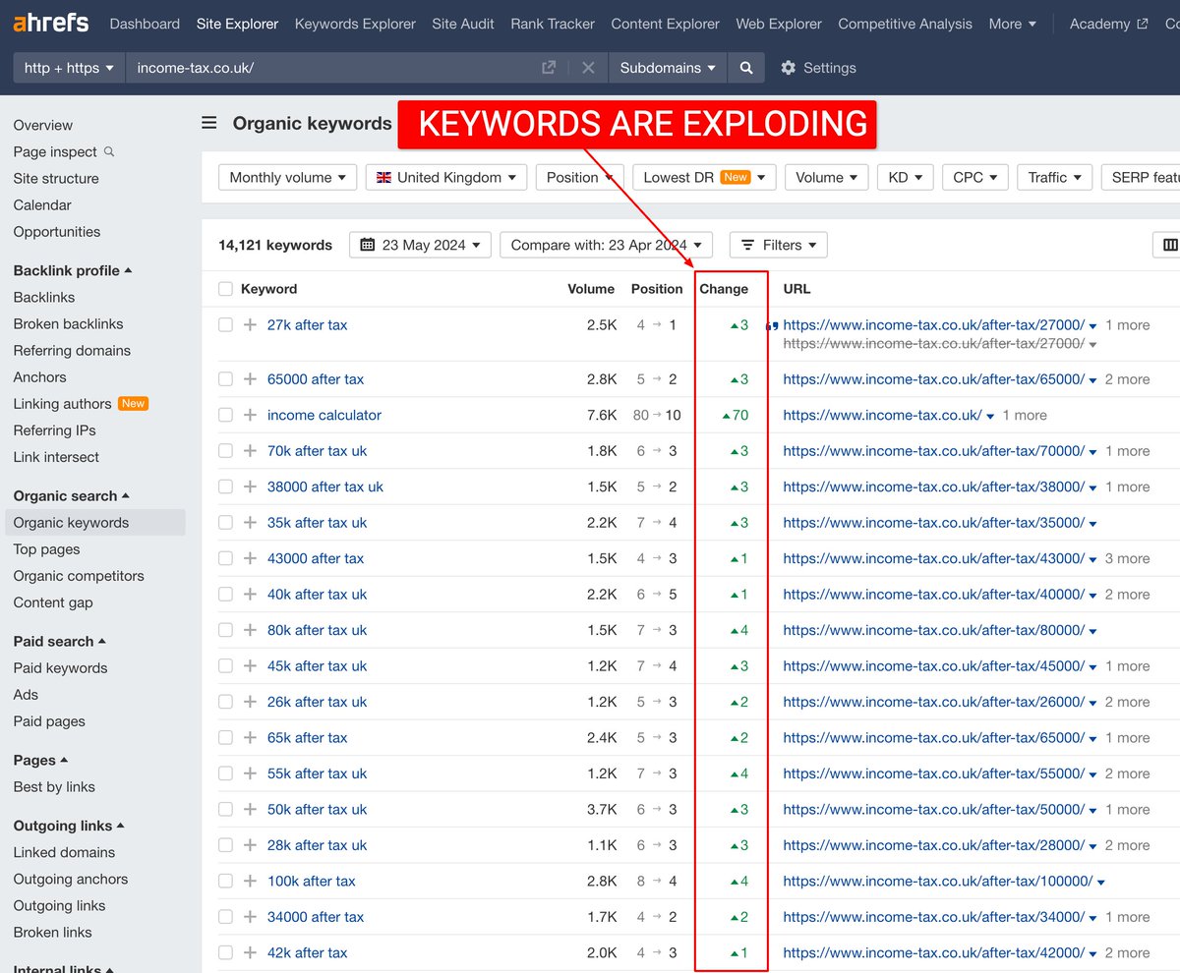Click the magnifier search button

pyautogui.click(x=746, y=68)
